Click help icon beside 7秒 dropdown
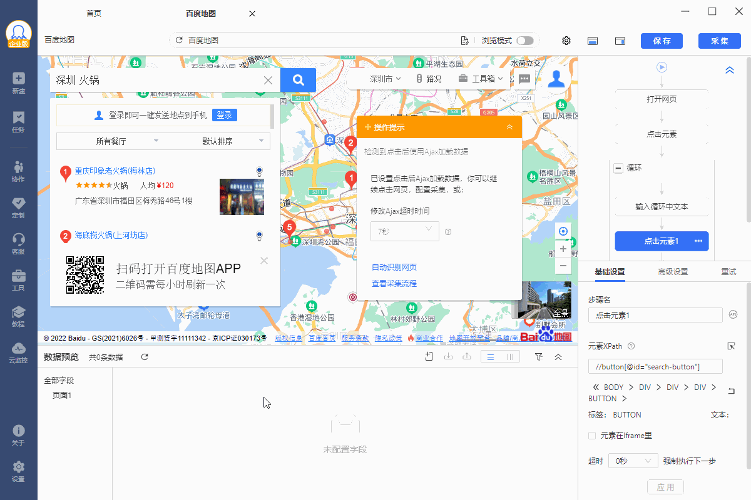The image size is (751, 500). coord(448,232)
